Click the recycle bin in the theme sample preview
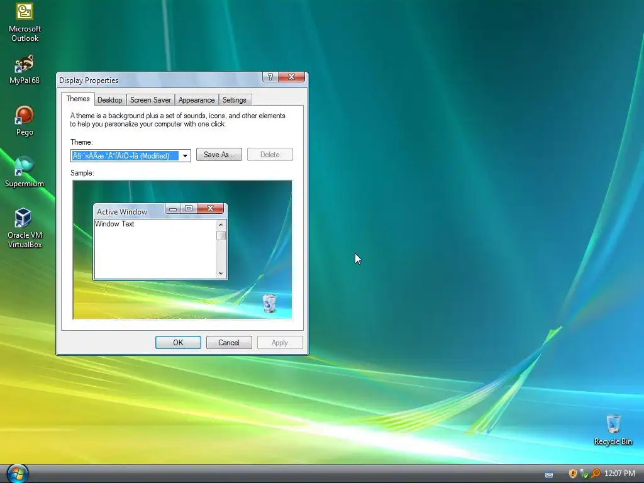 point(269,303)
